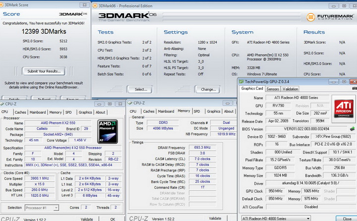Click the Core Voltage 1.456 V value
357x221 pixels.
[80, 140]
